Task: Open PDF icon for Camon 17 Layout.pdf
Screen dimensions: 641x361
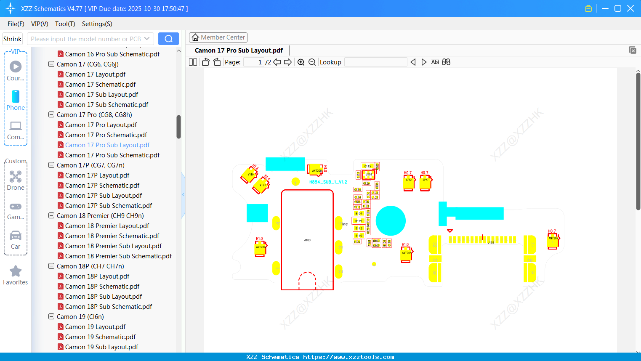Action: (61, 74)
